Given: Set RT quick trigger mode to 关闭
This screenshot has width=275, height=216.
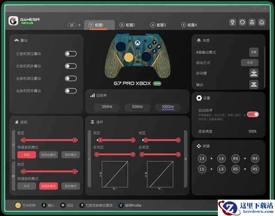Looking at the screenshot, I should coord(27,186).
